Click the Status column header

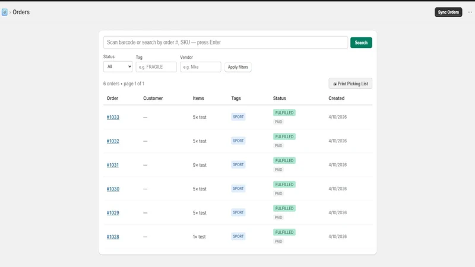280,98
